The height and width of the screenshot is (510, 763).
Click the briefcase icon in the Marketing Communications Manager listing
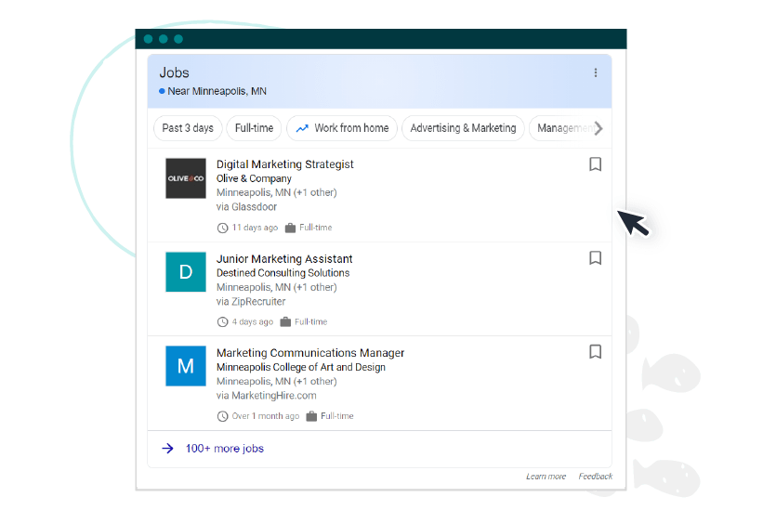pyautogui.click(x=311, y=416)
